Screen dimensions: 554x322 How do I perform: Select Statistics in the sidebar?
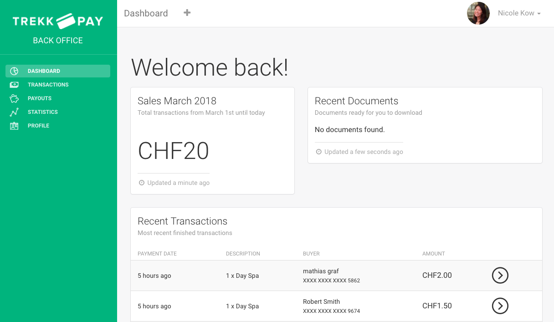(x=43, y=112)
